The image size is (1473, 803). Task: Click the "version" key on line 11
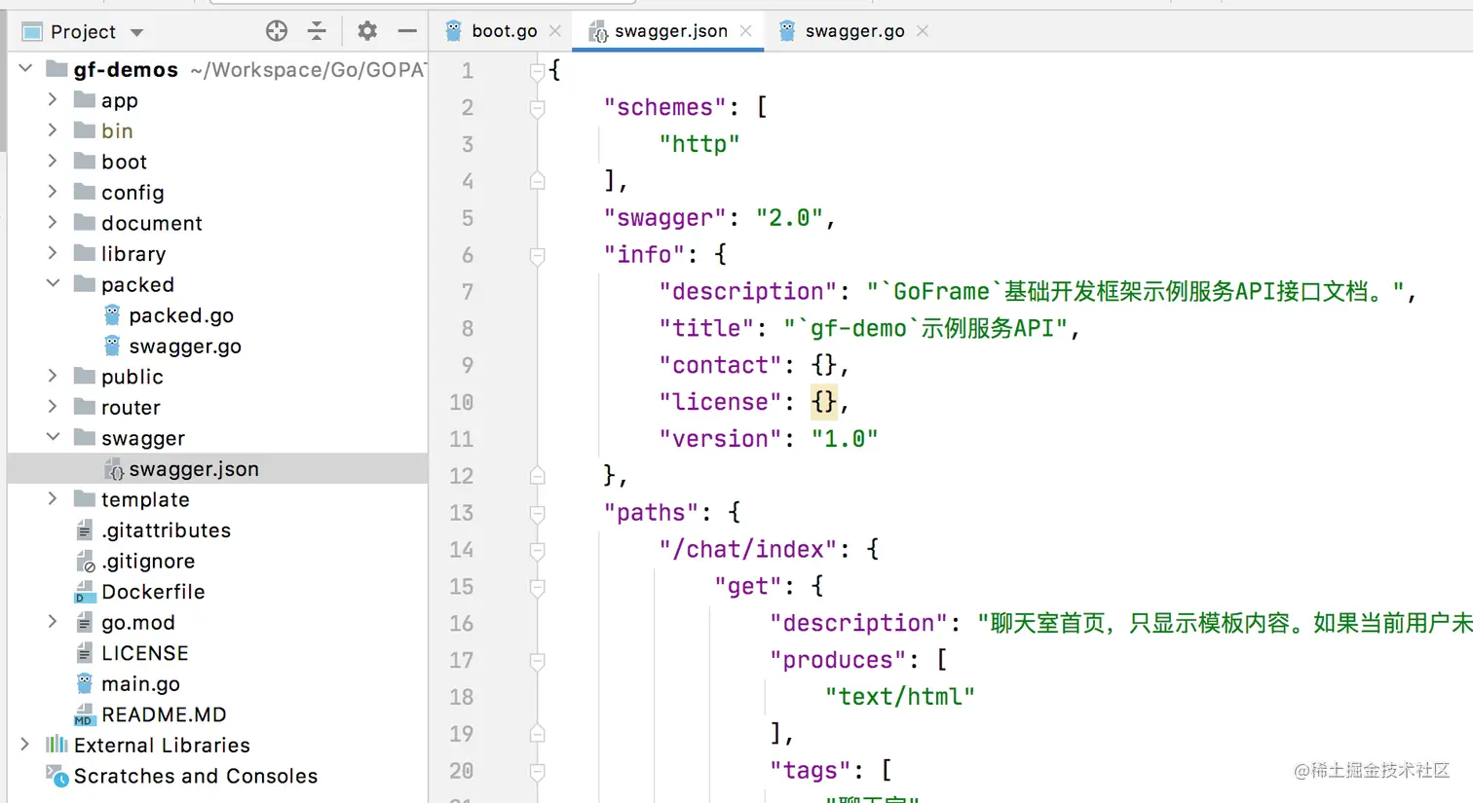tap(720, 439)
